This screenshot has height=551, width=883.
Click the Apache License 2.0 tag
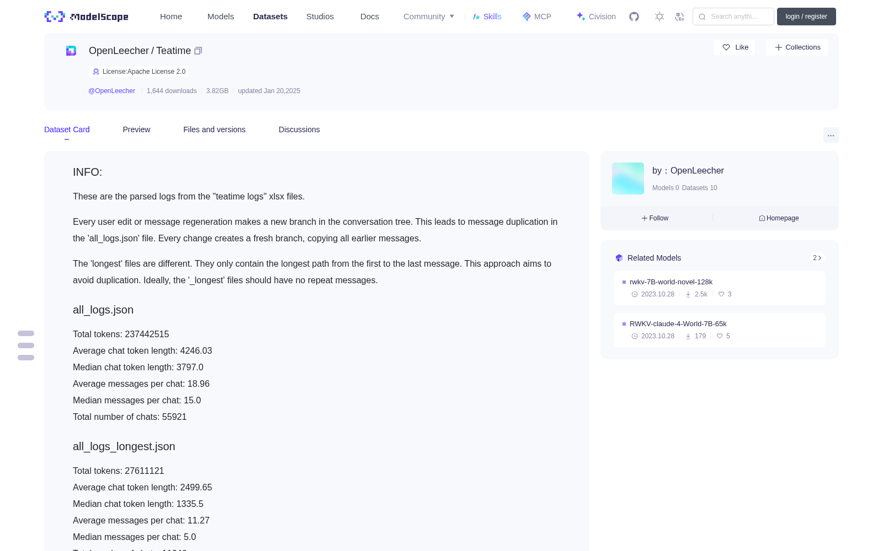139,72
